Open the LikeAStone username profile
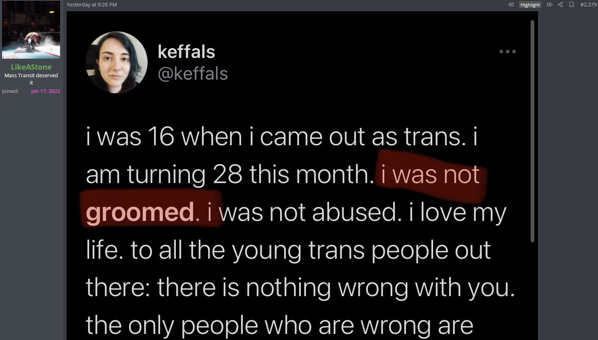Screen dimensions: 598x340 31,67
